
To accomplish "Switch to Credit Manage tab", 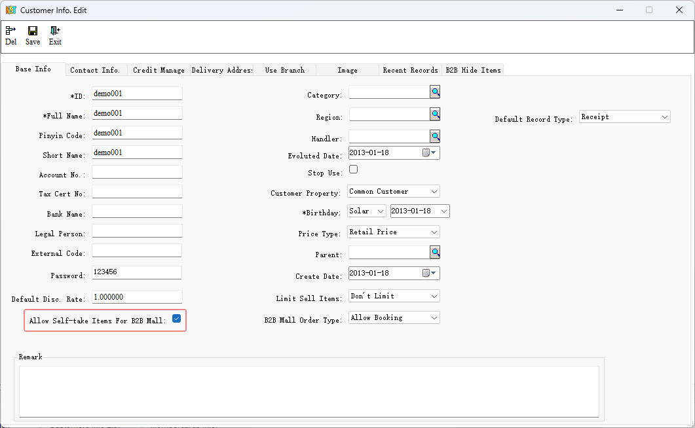I will click(x=159, y=70).
